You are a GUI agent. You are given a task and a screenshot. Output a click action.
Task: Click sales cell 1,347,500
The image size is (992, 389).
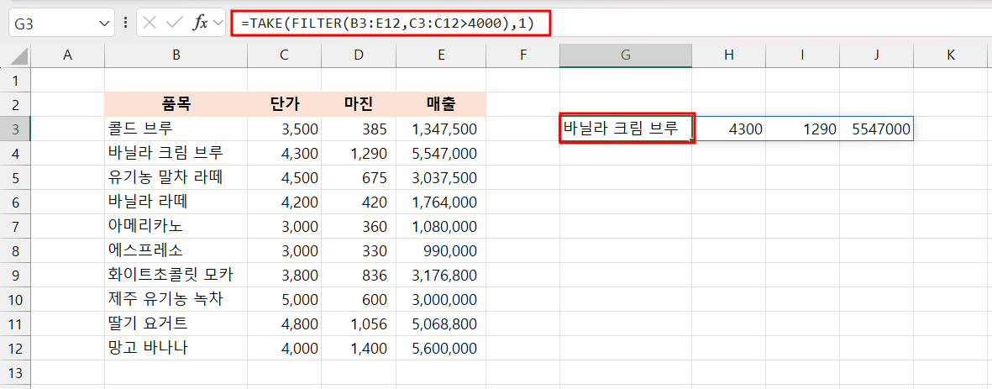pyautogui.click(x=441, y=129)
